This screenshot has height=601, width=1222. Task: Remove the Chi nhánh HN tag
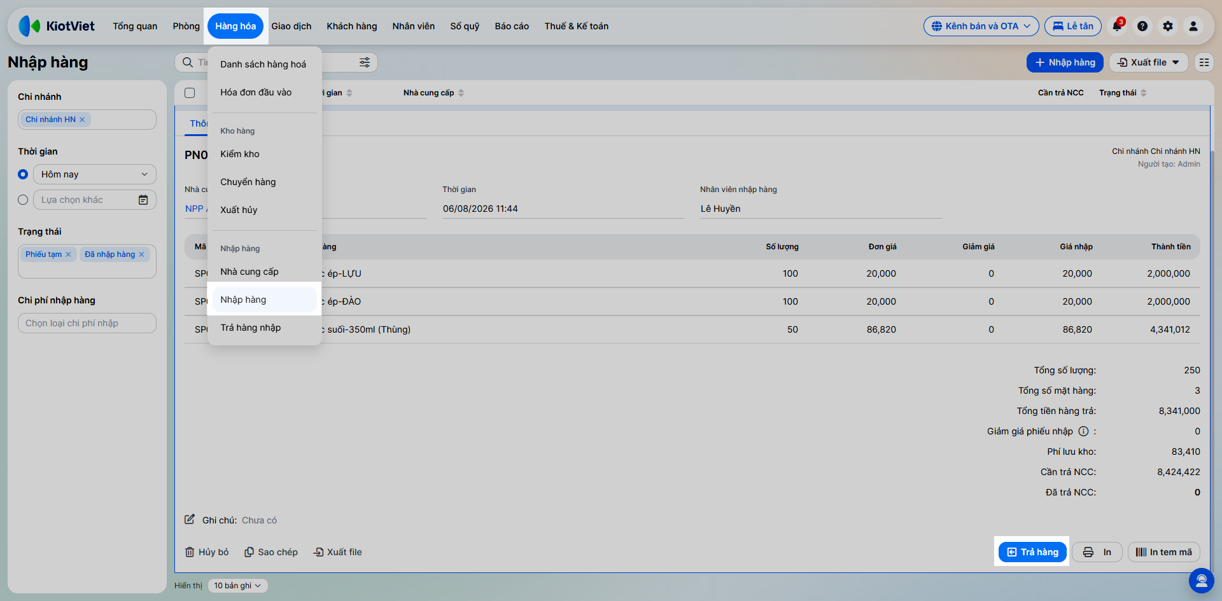82,120
